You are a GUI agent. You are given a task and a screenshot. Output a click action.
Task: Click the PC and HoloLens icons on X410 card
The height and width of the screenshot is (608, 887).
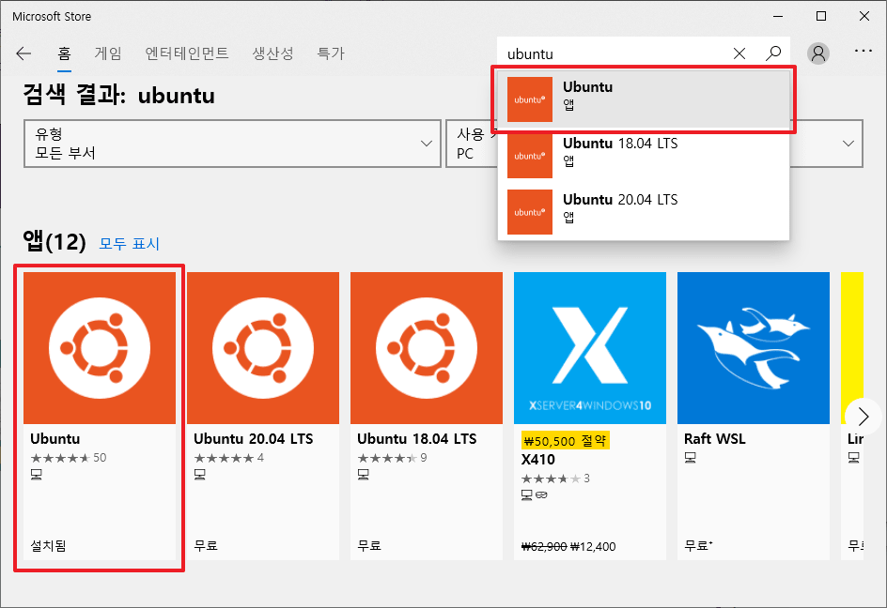(x=534, y=495)
